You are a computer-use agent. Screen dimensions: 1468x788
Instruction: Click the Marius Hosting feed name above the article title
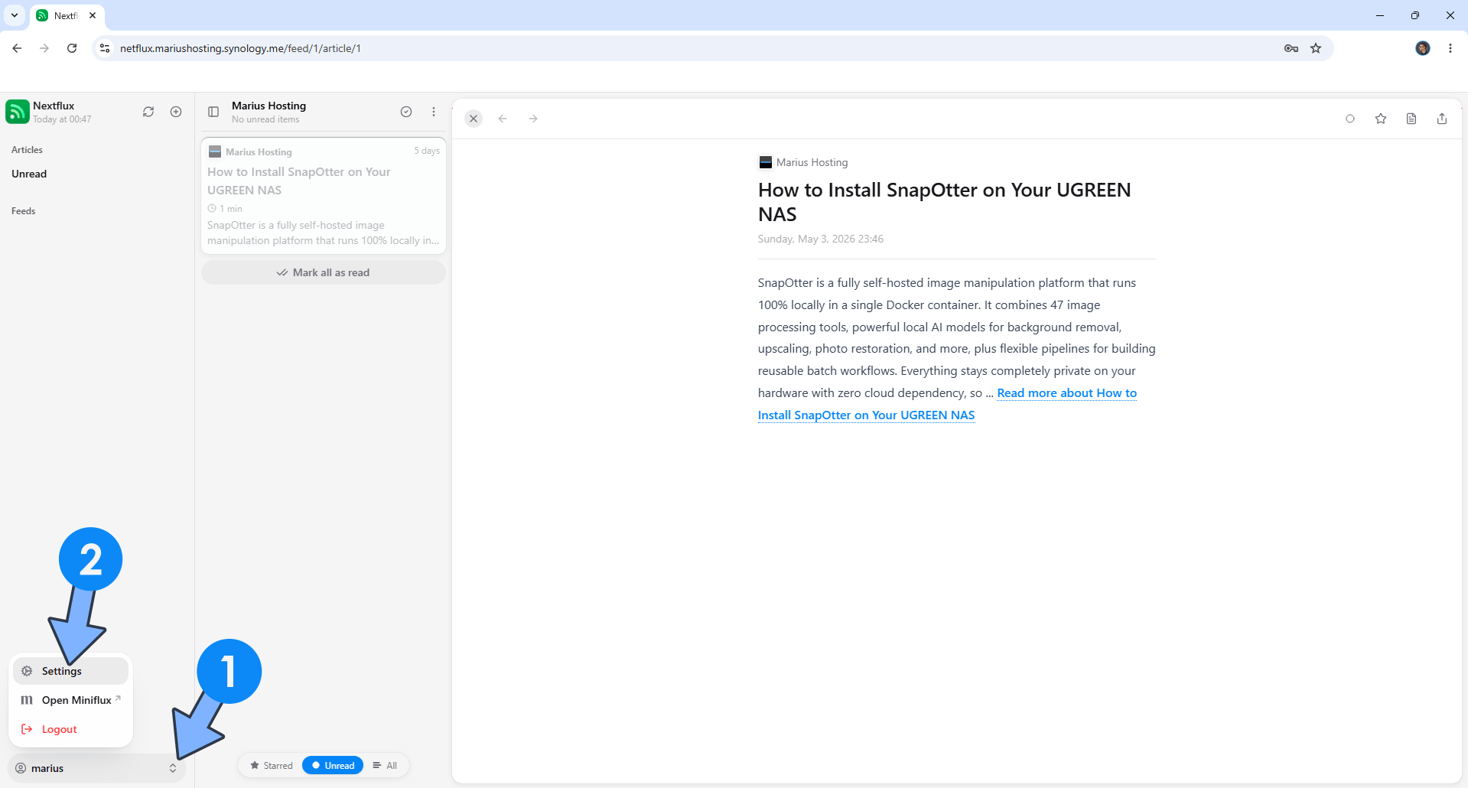812,162
